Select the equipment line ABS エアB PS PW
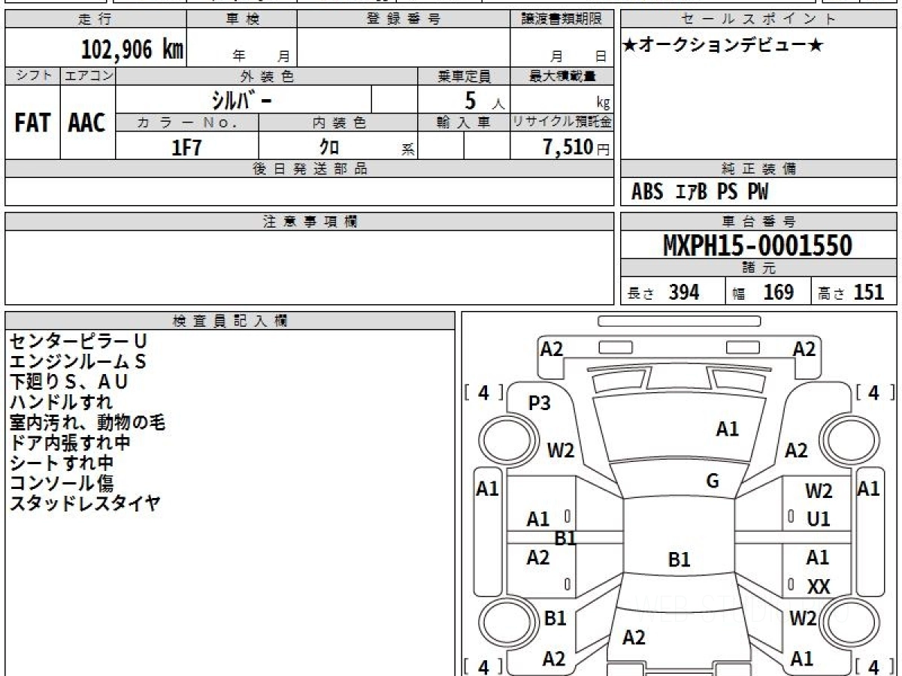 [700, 192]
